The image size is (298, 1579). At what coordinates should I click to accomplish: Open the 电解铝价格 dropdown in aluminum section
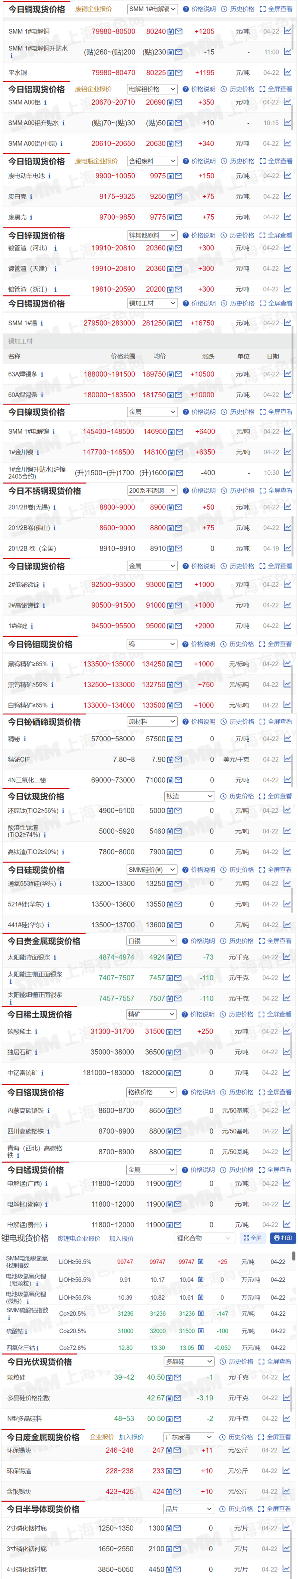pos(152,89)
